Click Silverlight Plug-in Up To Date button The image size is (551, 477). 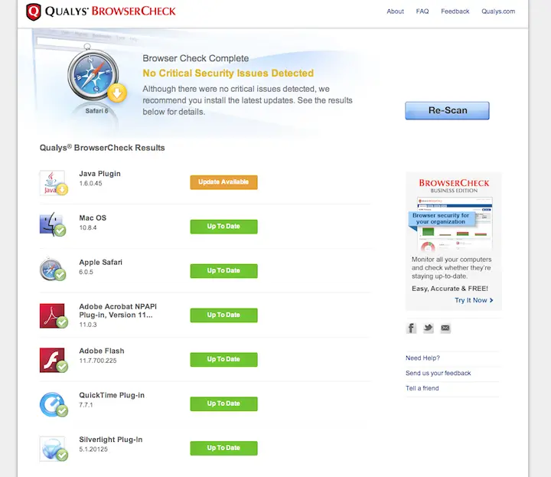point(223,448)
